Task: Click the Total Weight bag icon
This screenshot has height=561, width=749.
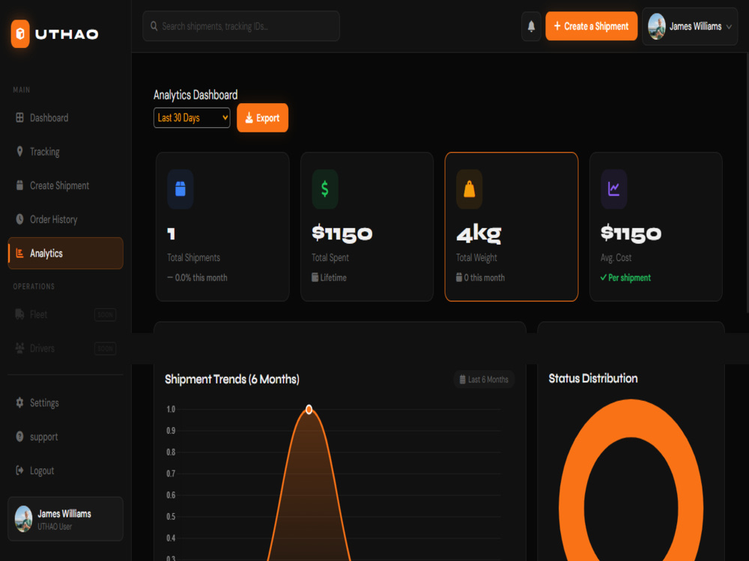Action: [x=469, y=189]
